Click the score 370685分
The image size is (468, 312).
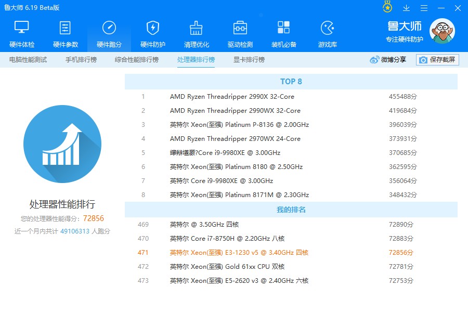403,153
